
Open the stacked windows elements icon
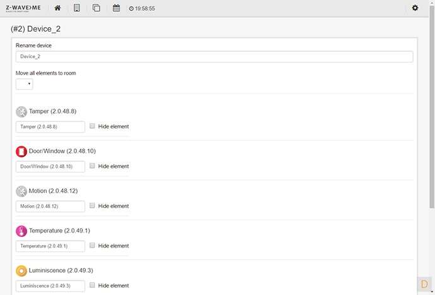pyautogui.click(x=96, y=8)
